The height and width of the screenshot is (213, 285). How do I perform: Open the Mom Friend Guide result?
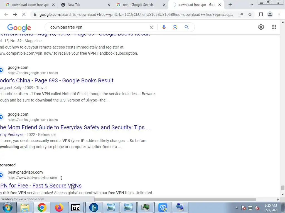point(75,127)
